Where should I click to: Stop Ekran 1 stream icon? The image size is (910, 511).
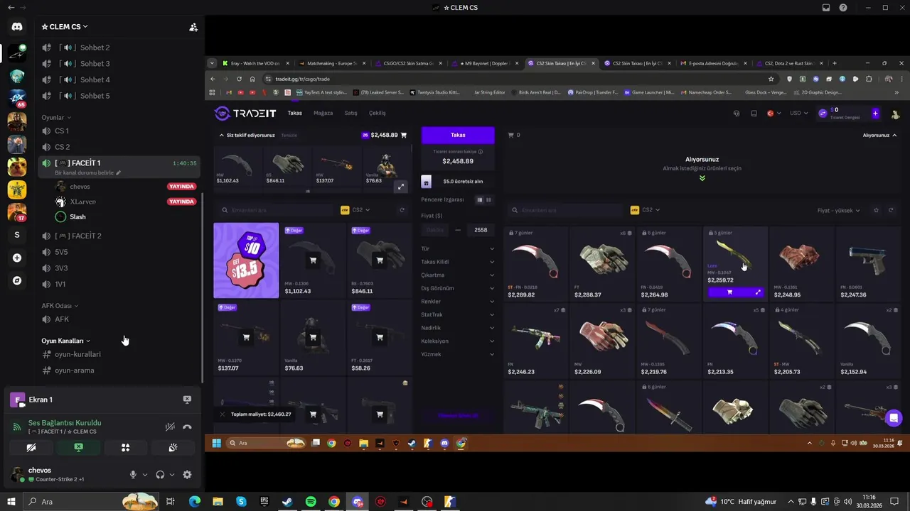[x=187, y=400]
